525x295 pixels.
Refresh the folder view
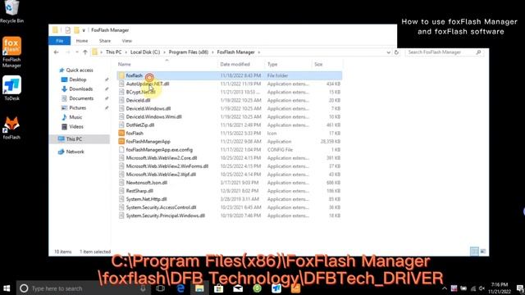(396, 52)
